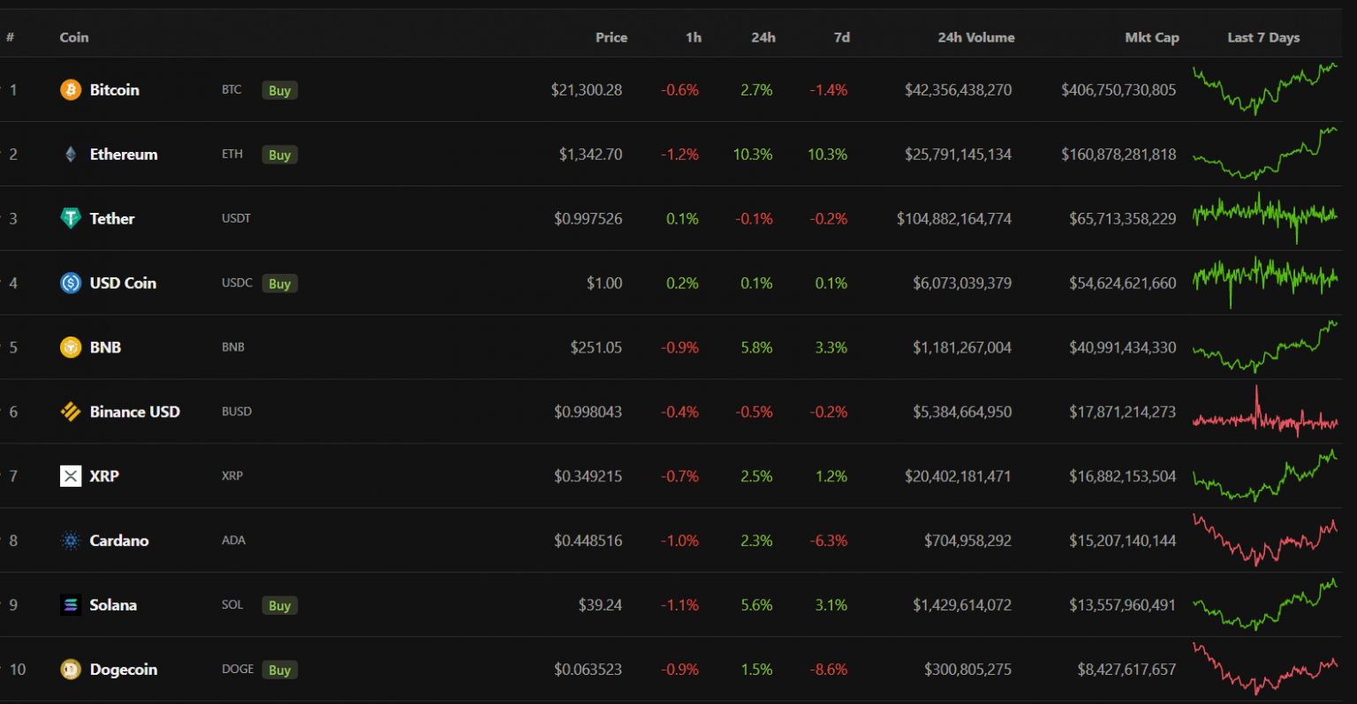Open Dogecoin's red sparkline chart
The height and width of the screenshot is (704, 1357).
click(x=1265, y=669)
